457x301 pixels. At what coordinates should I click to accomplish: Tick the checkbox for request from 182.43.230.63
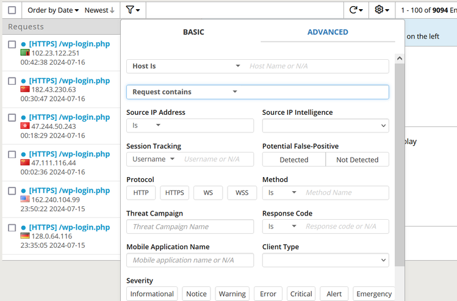[x=12, y=81]
